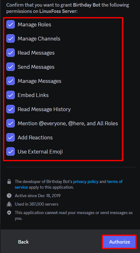Click the Authorize button
The height and width of the screenshot is (253, 140).
pos(120,242)
